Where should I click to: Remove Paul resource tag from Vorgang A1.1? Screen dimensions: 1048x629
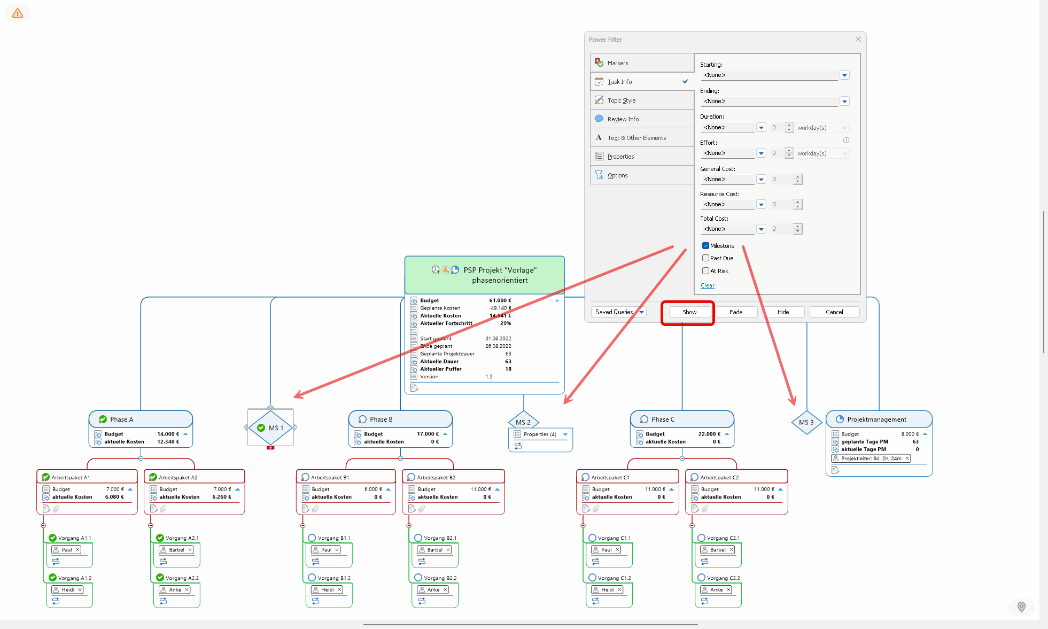[x=77, y=549]
